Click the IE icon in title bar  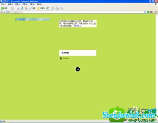point(1,1)
